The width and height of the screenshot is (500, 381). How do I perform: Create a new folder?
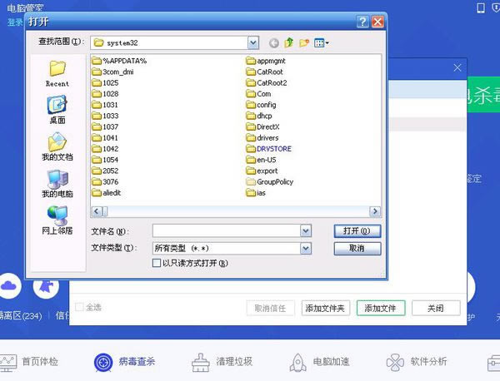tap(304, 42)
